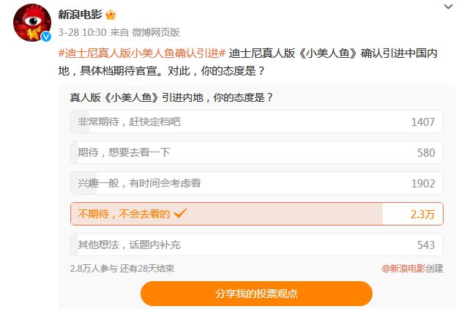Image resolution: width=467 pixels, height=309 pixels.
Task: Select poll option 非常期待，赶快定档吧
Action: [x=256, y=122]
